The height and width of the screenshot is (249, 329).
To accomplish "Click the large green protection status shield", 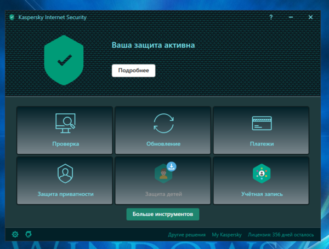I will pyautogui.click(x=64, y=60).
